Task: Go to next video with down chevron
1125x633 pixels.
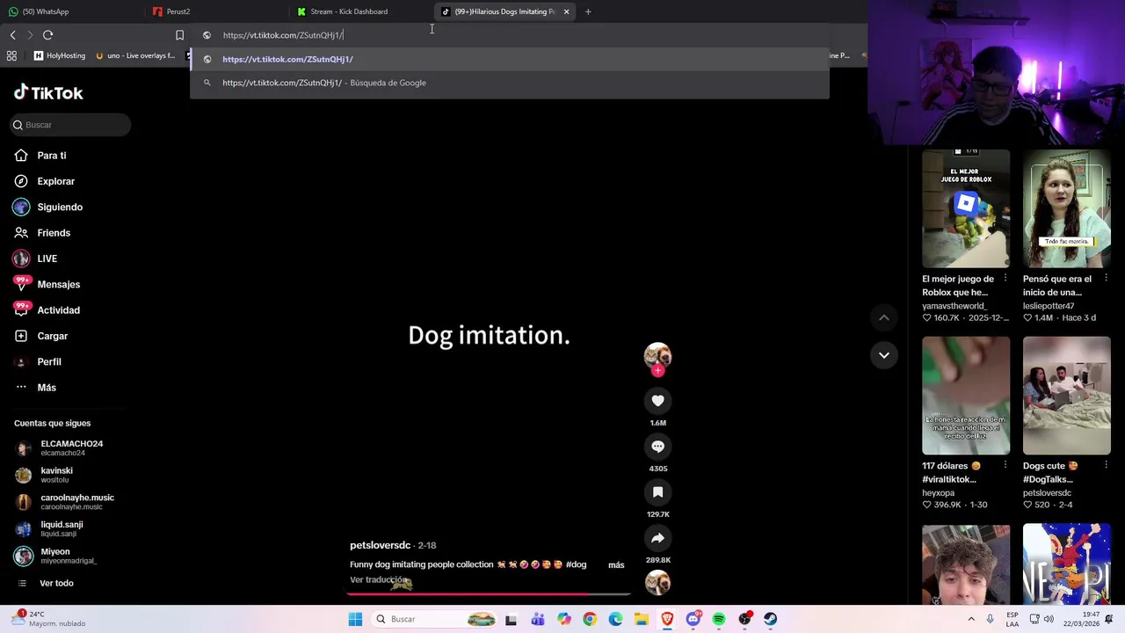Action: click(884, 355)
